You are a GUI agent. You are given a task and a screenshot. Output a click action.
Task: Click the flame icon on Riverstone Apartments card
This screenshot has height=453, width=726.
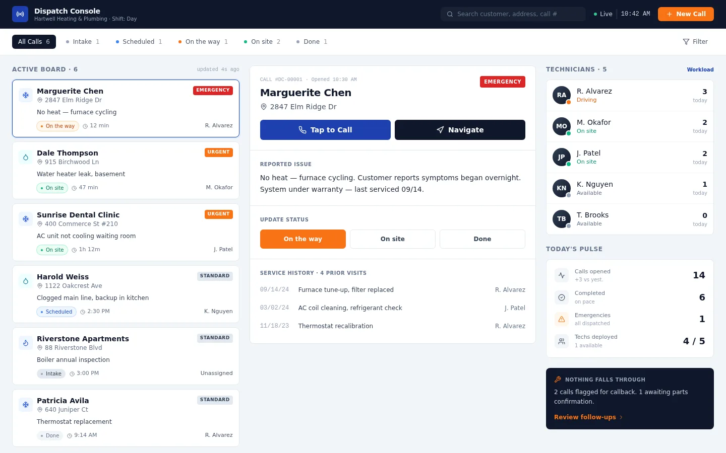coord(26,343)
